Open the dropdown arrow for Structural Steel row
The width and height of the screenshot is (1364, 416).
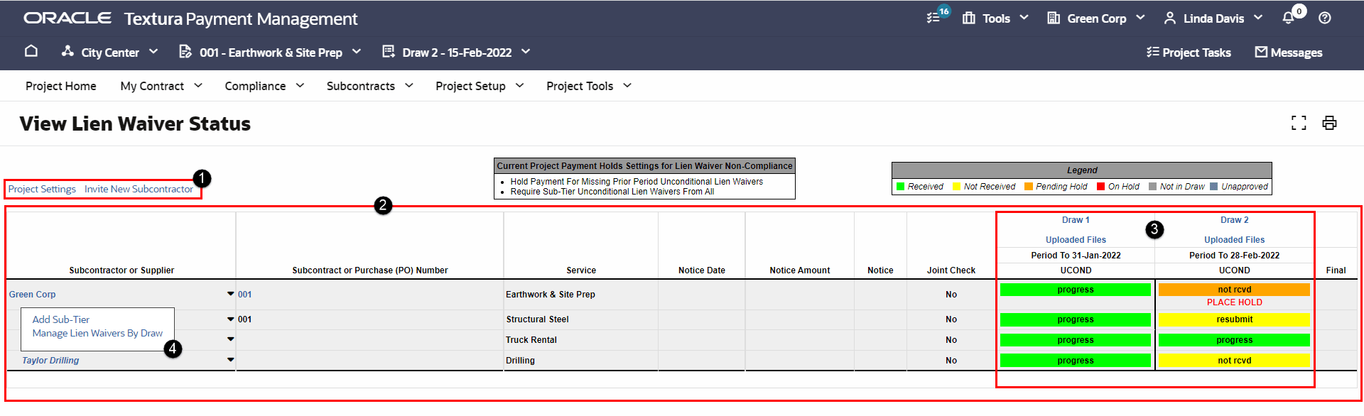(x=230, y=319)
